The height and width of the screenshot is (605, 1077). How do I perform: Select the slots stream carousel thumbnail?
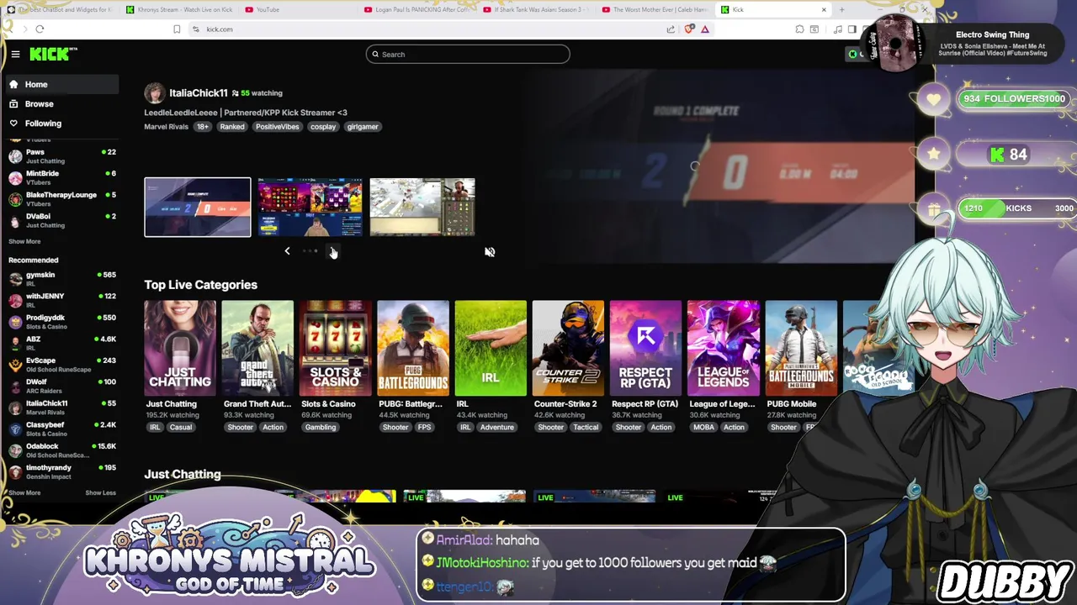[x=310, y=207]
